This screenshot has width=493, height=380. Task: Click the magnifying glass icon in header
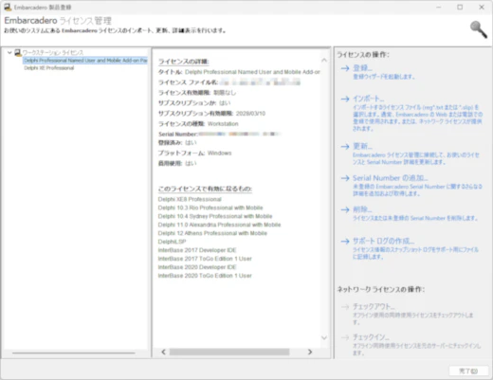pyautogui.click(x=479, y=29)
